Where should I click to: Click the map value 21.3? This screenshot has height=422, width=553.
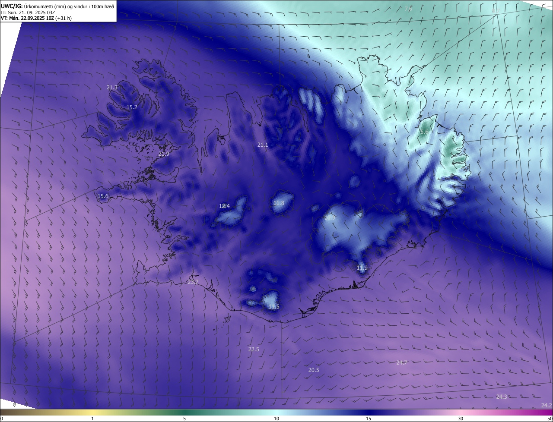tap(112, 87)
